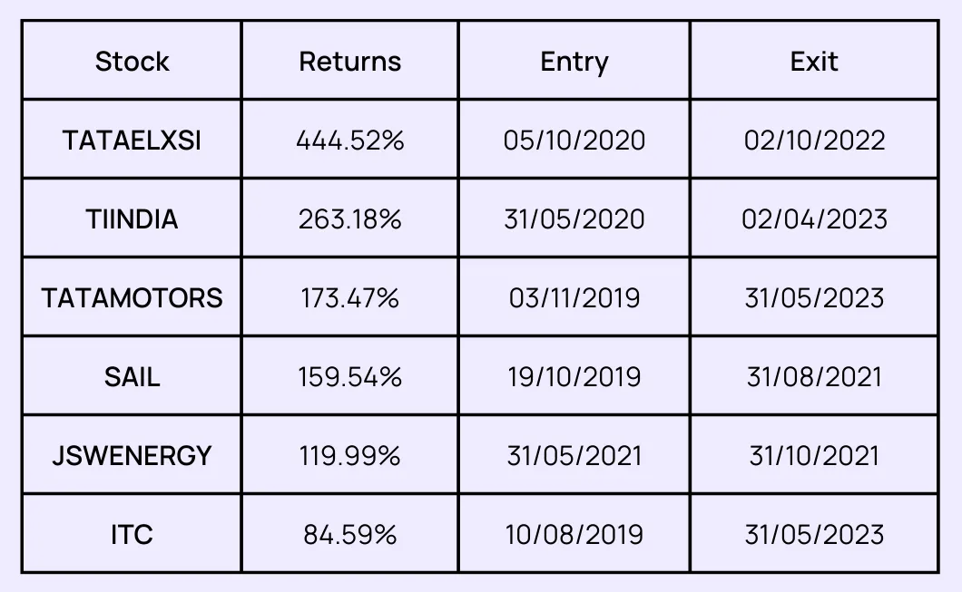Select the ITC stock cell
Image resolution: width=962 pixels, height=592 pixels.
[132, 535]
